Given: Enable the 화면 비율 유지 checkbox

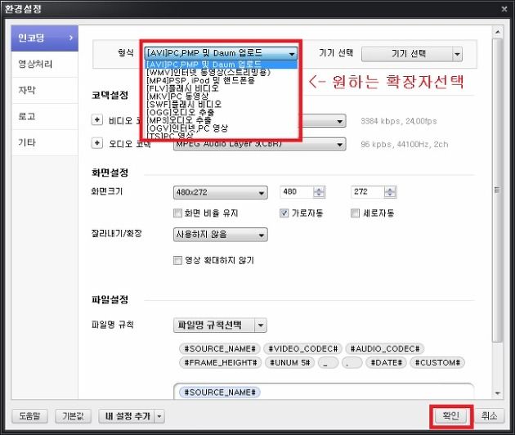Looking at the screenshot, I should tap(177, 213).
